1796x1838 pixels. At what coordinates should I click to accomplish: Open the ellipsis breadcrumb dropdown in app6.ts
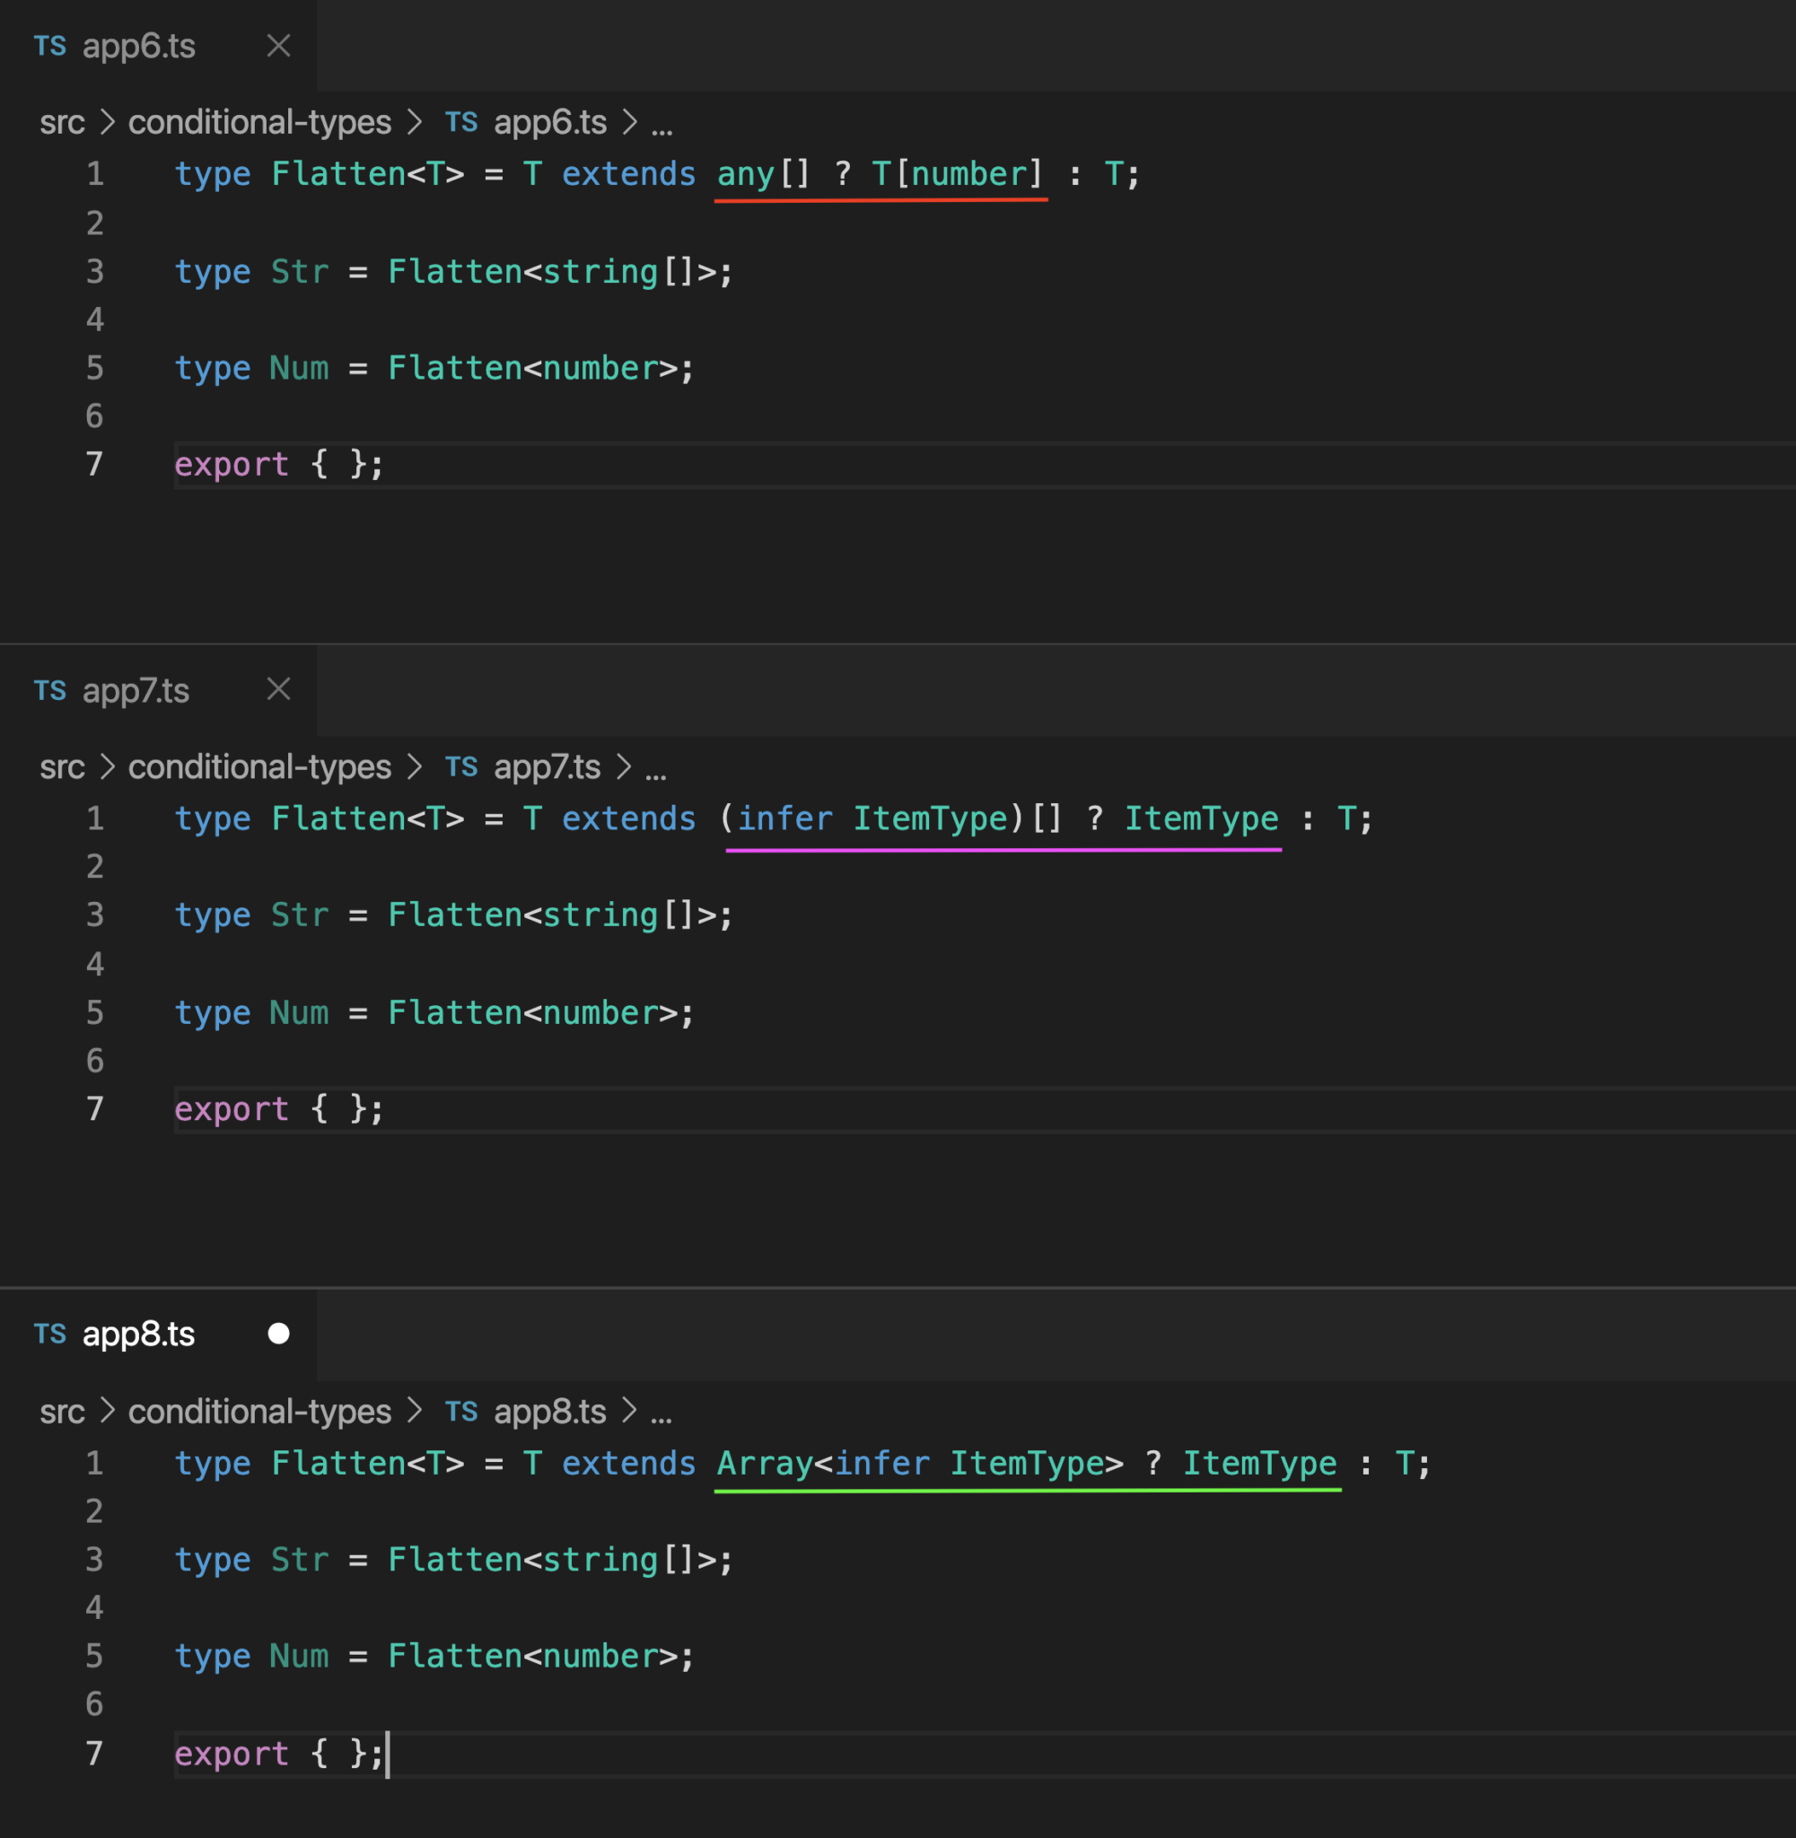(662, 122)
